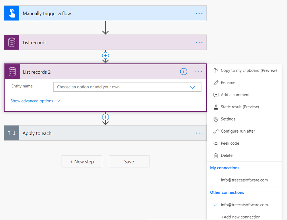Click the clipboard copy icon in menu
Image resolution: width=287 pixels, height=220 pixels.
[216, 70]
